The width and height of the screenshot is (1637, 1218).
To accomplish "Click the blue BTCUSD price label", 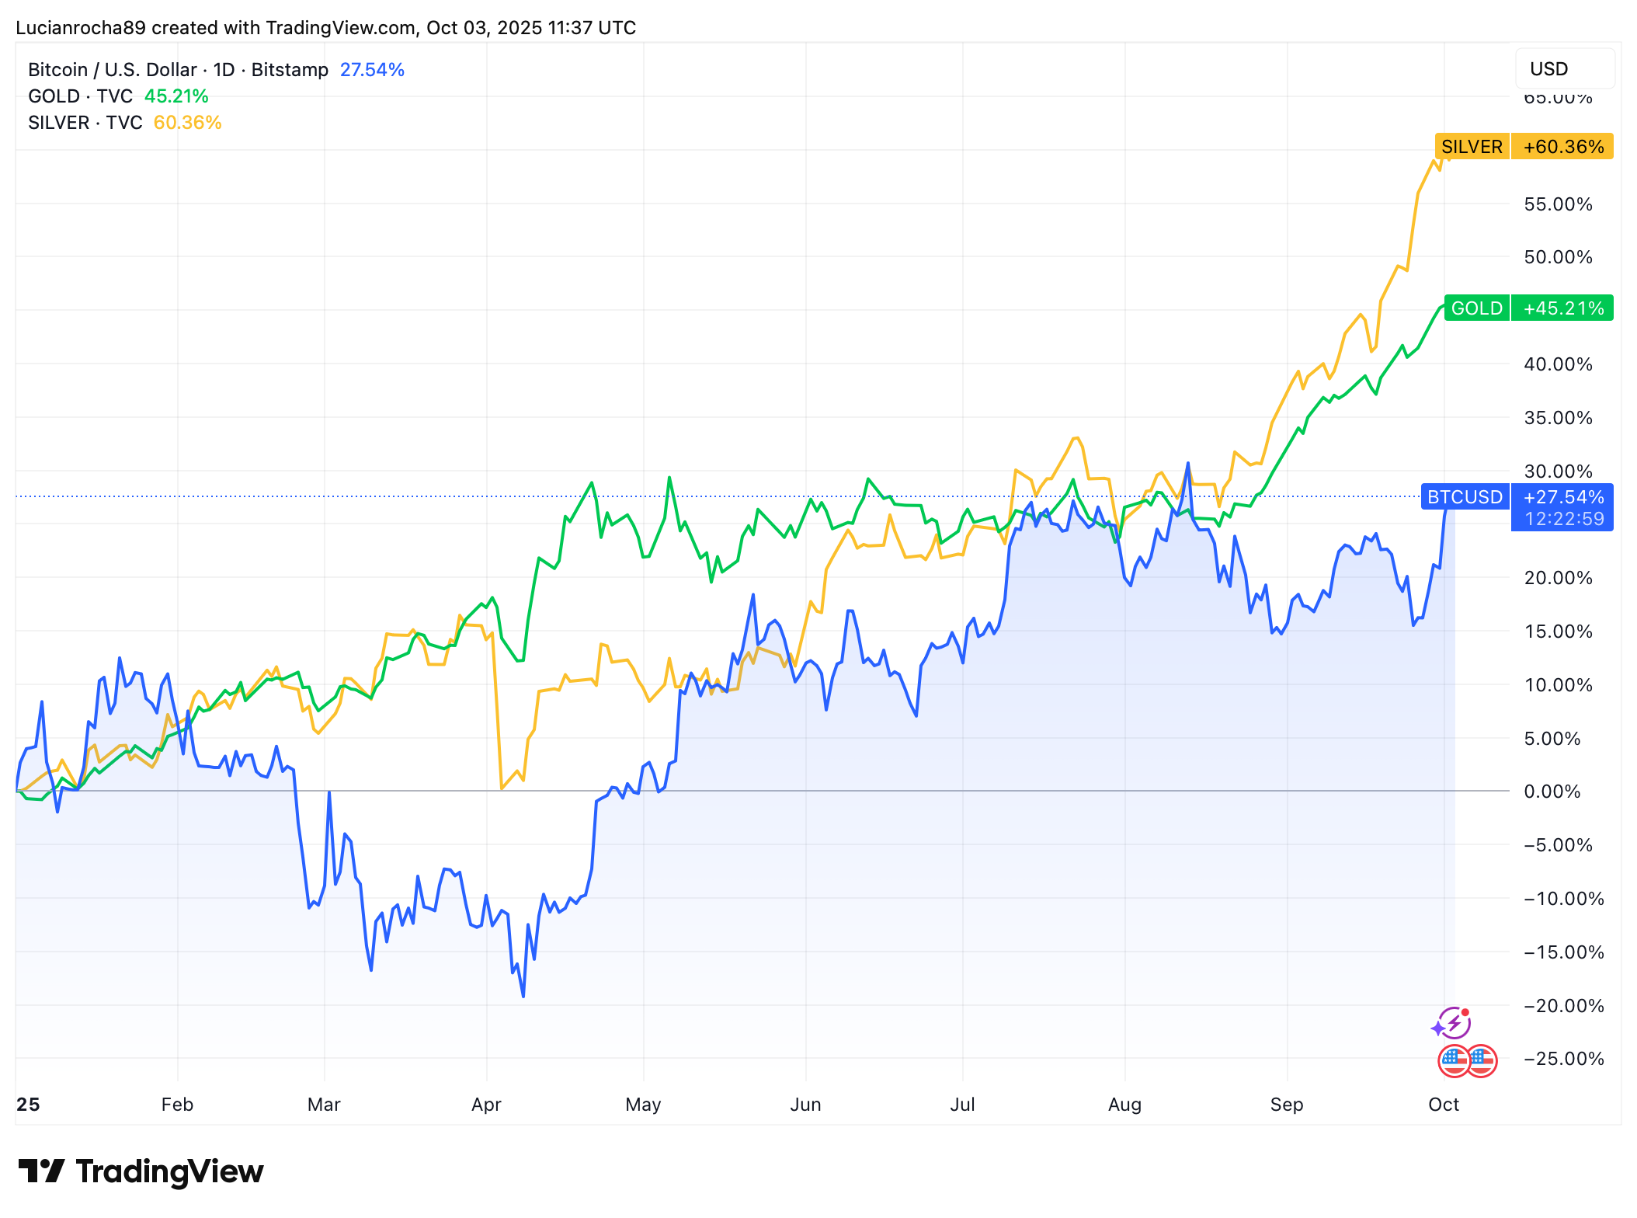I will coord(1465,497).
